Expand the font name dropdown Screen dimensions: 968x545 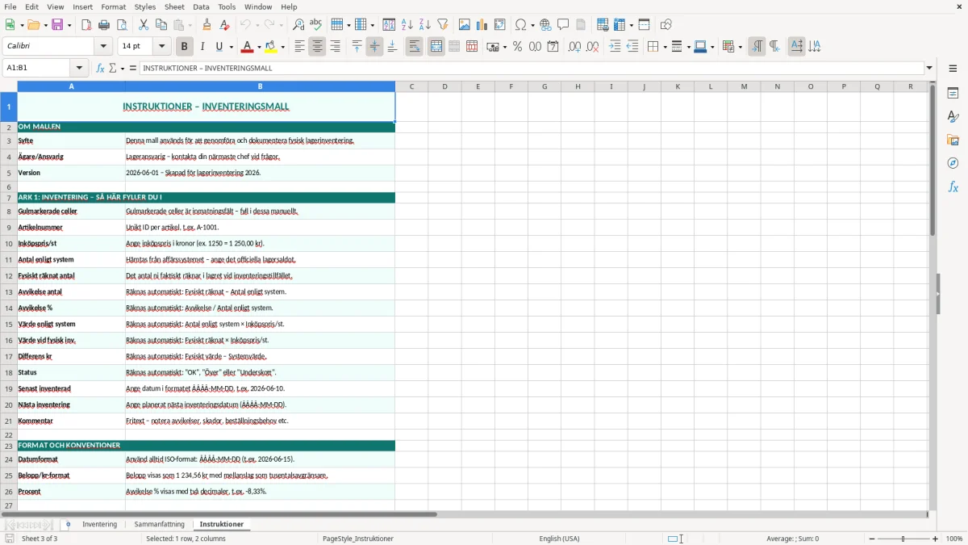click(x=103, y=47)
